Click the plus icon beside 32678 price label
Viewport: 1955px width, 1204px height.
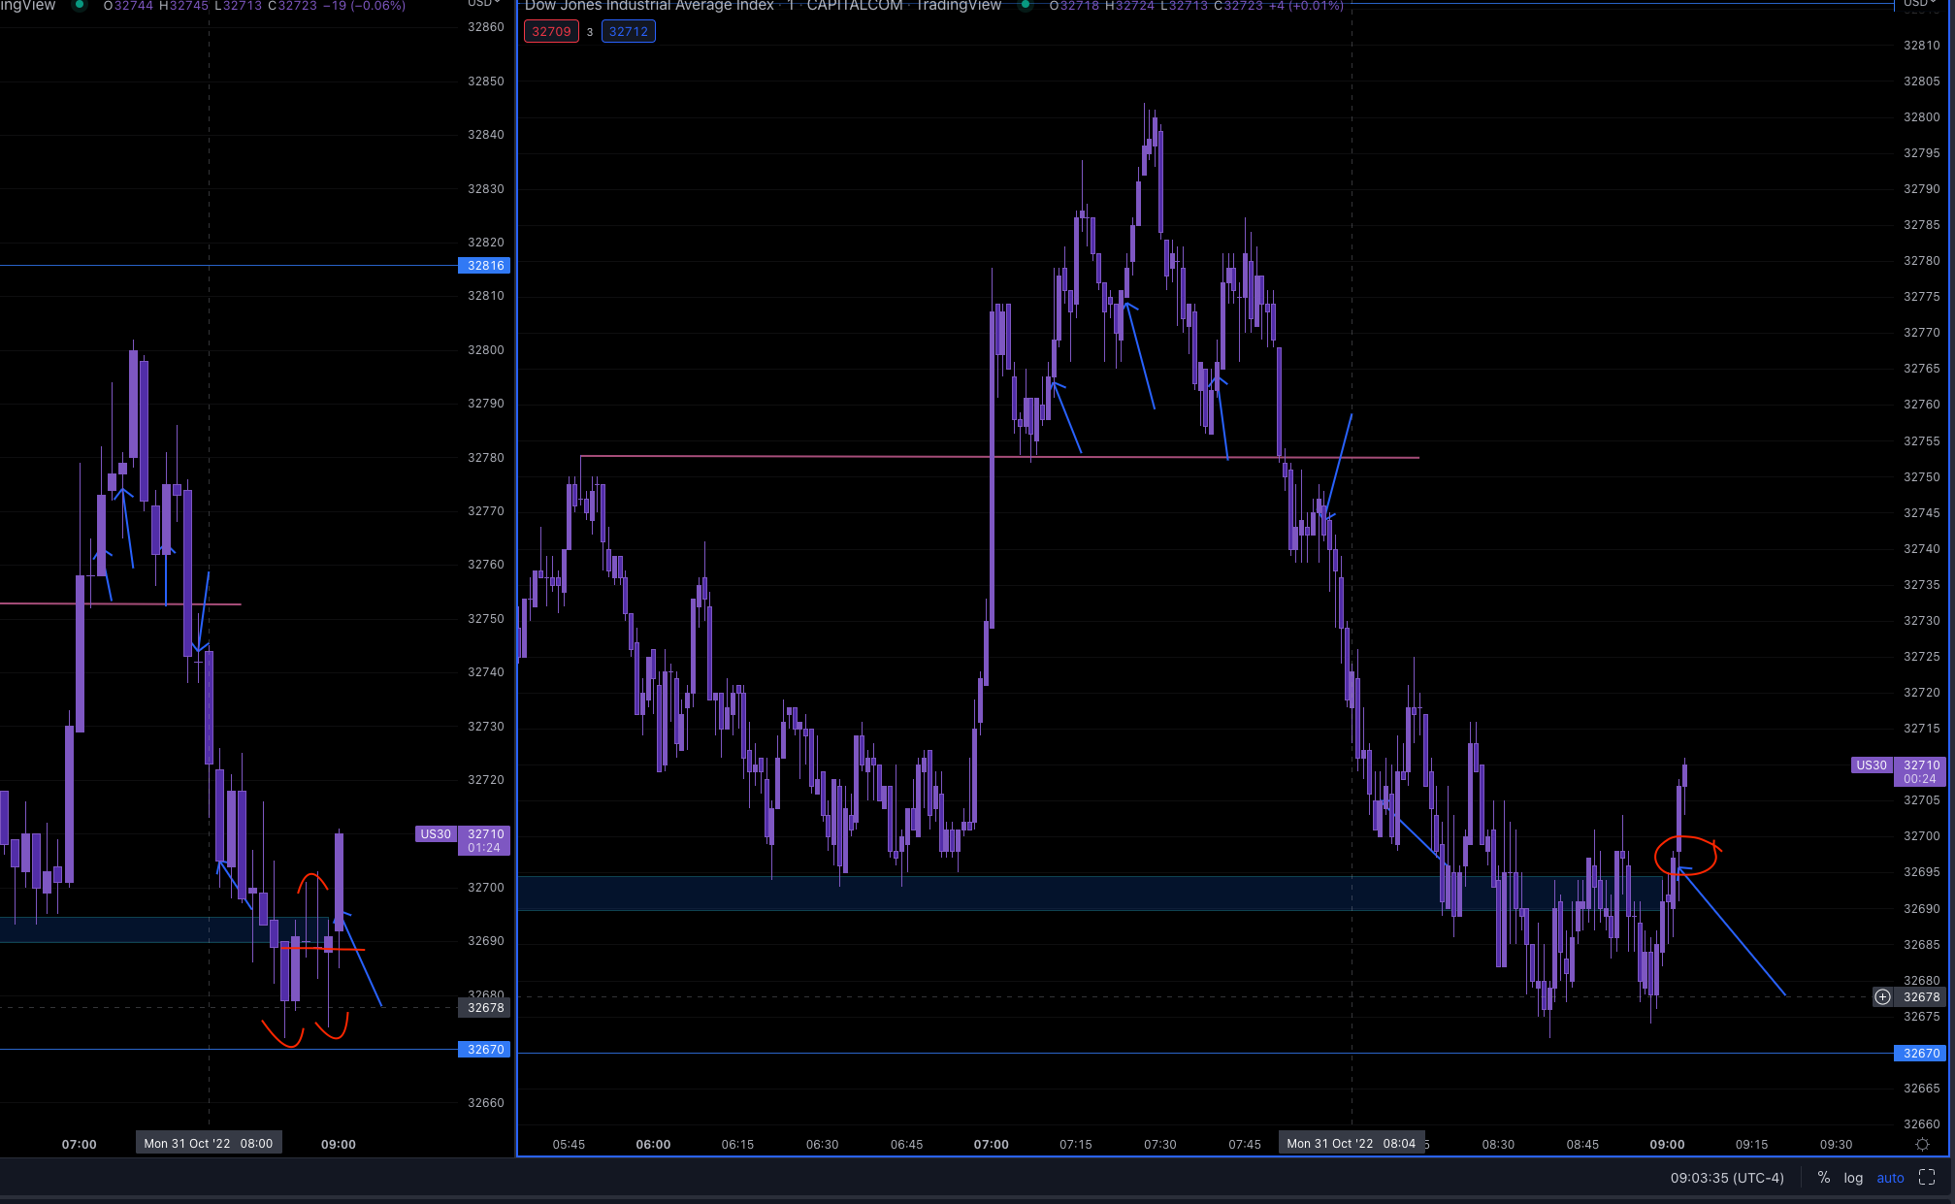1882,997
